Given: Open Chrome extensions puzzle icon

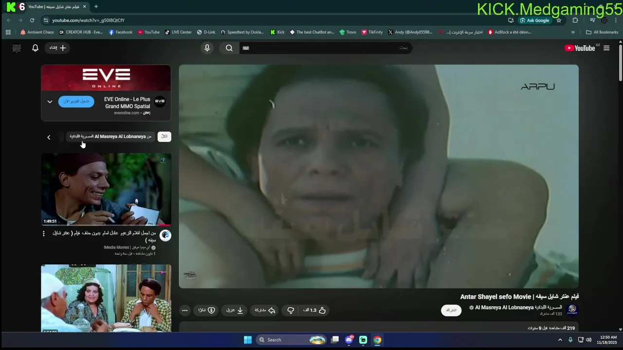Looking at the screenshot, I should coord(575,20).
